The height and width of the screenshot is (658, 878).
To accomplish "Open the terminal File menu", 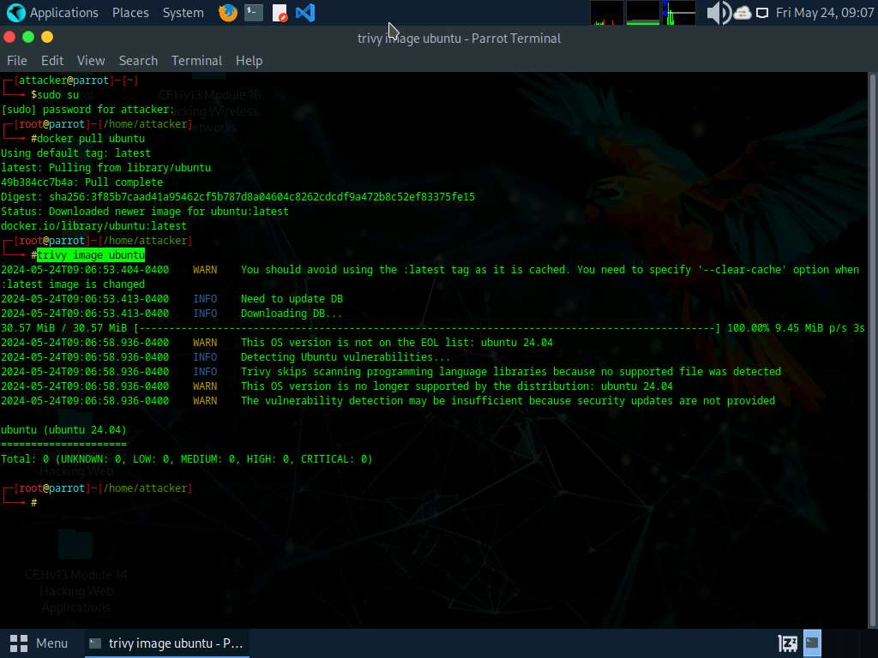I will (x=17, y=61).
